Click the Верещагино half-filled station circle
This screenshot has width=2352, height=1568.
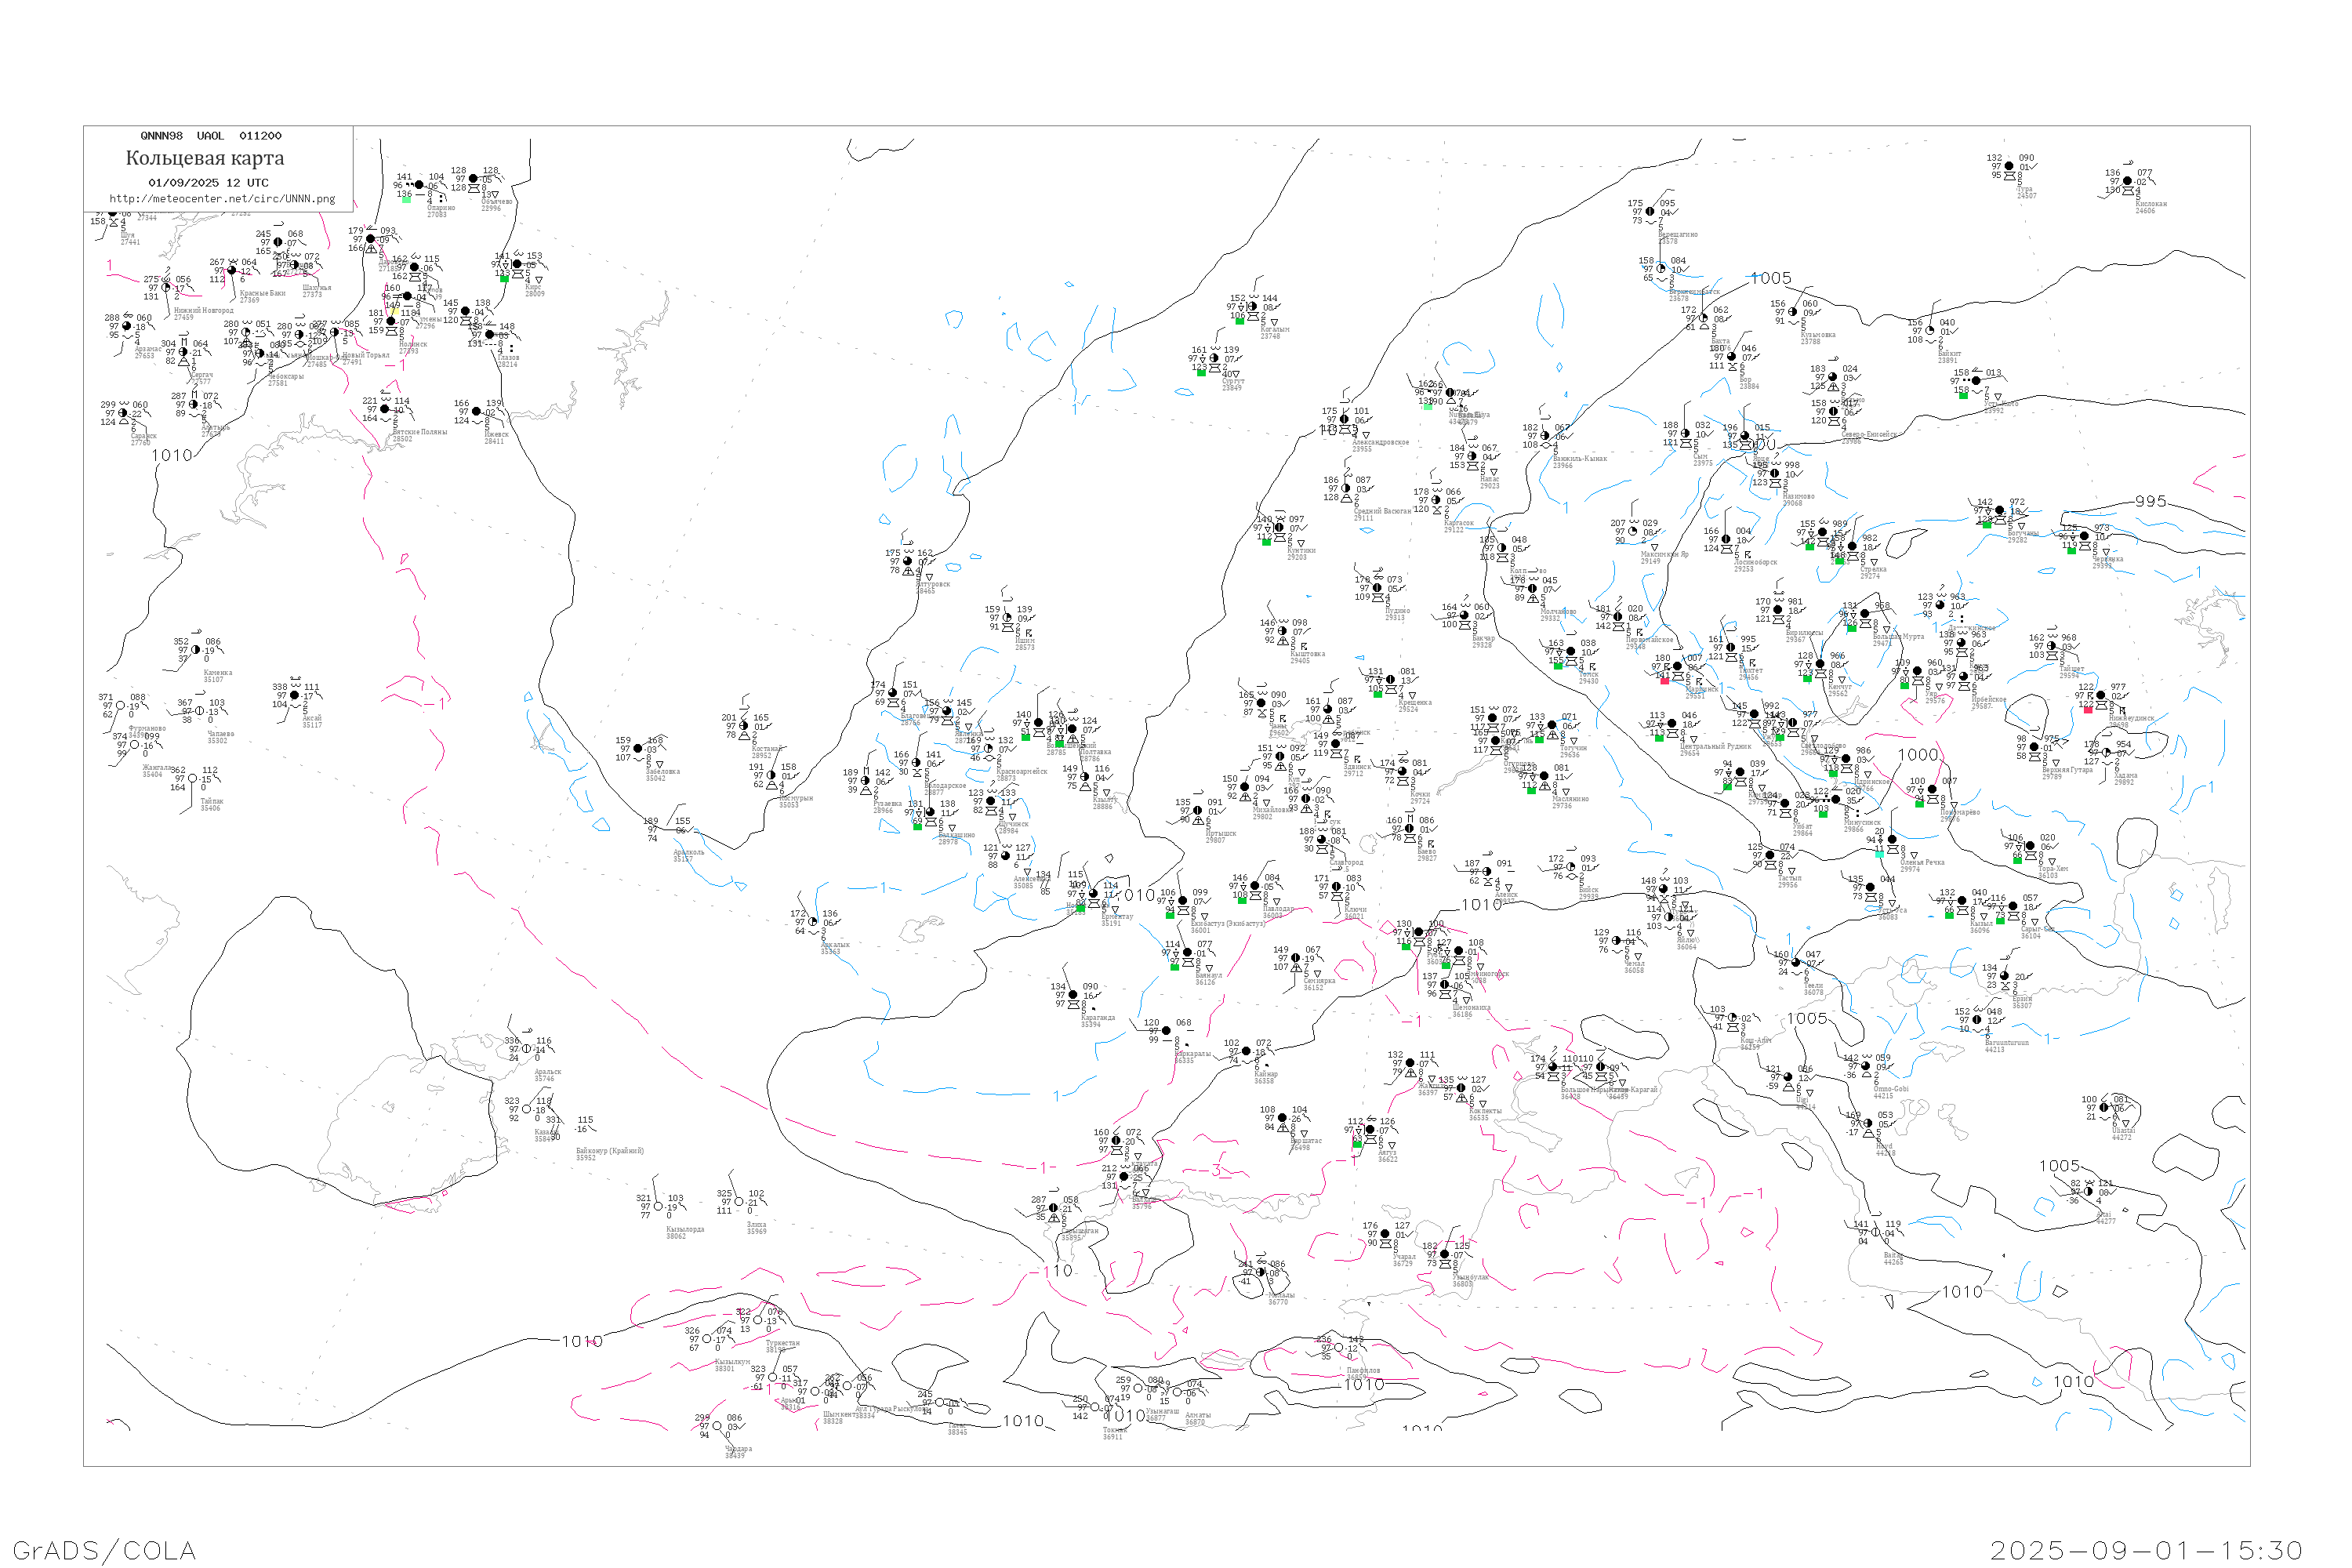1650,212
